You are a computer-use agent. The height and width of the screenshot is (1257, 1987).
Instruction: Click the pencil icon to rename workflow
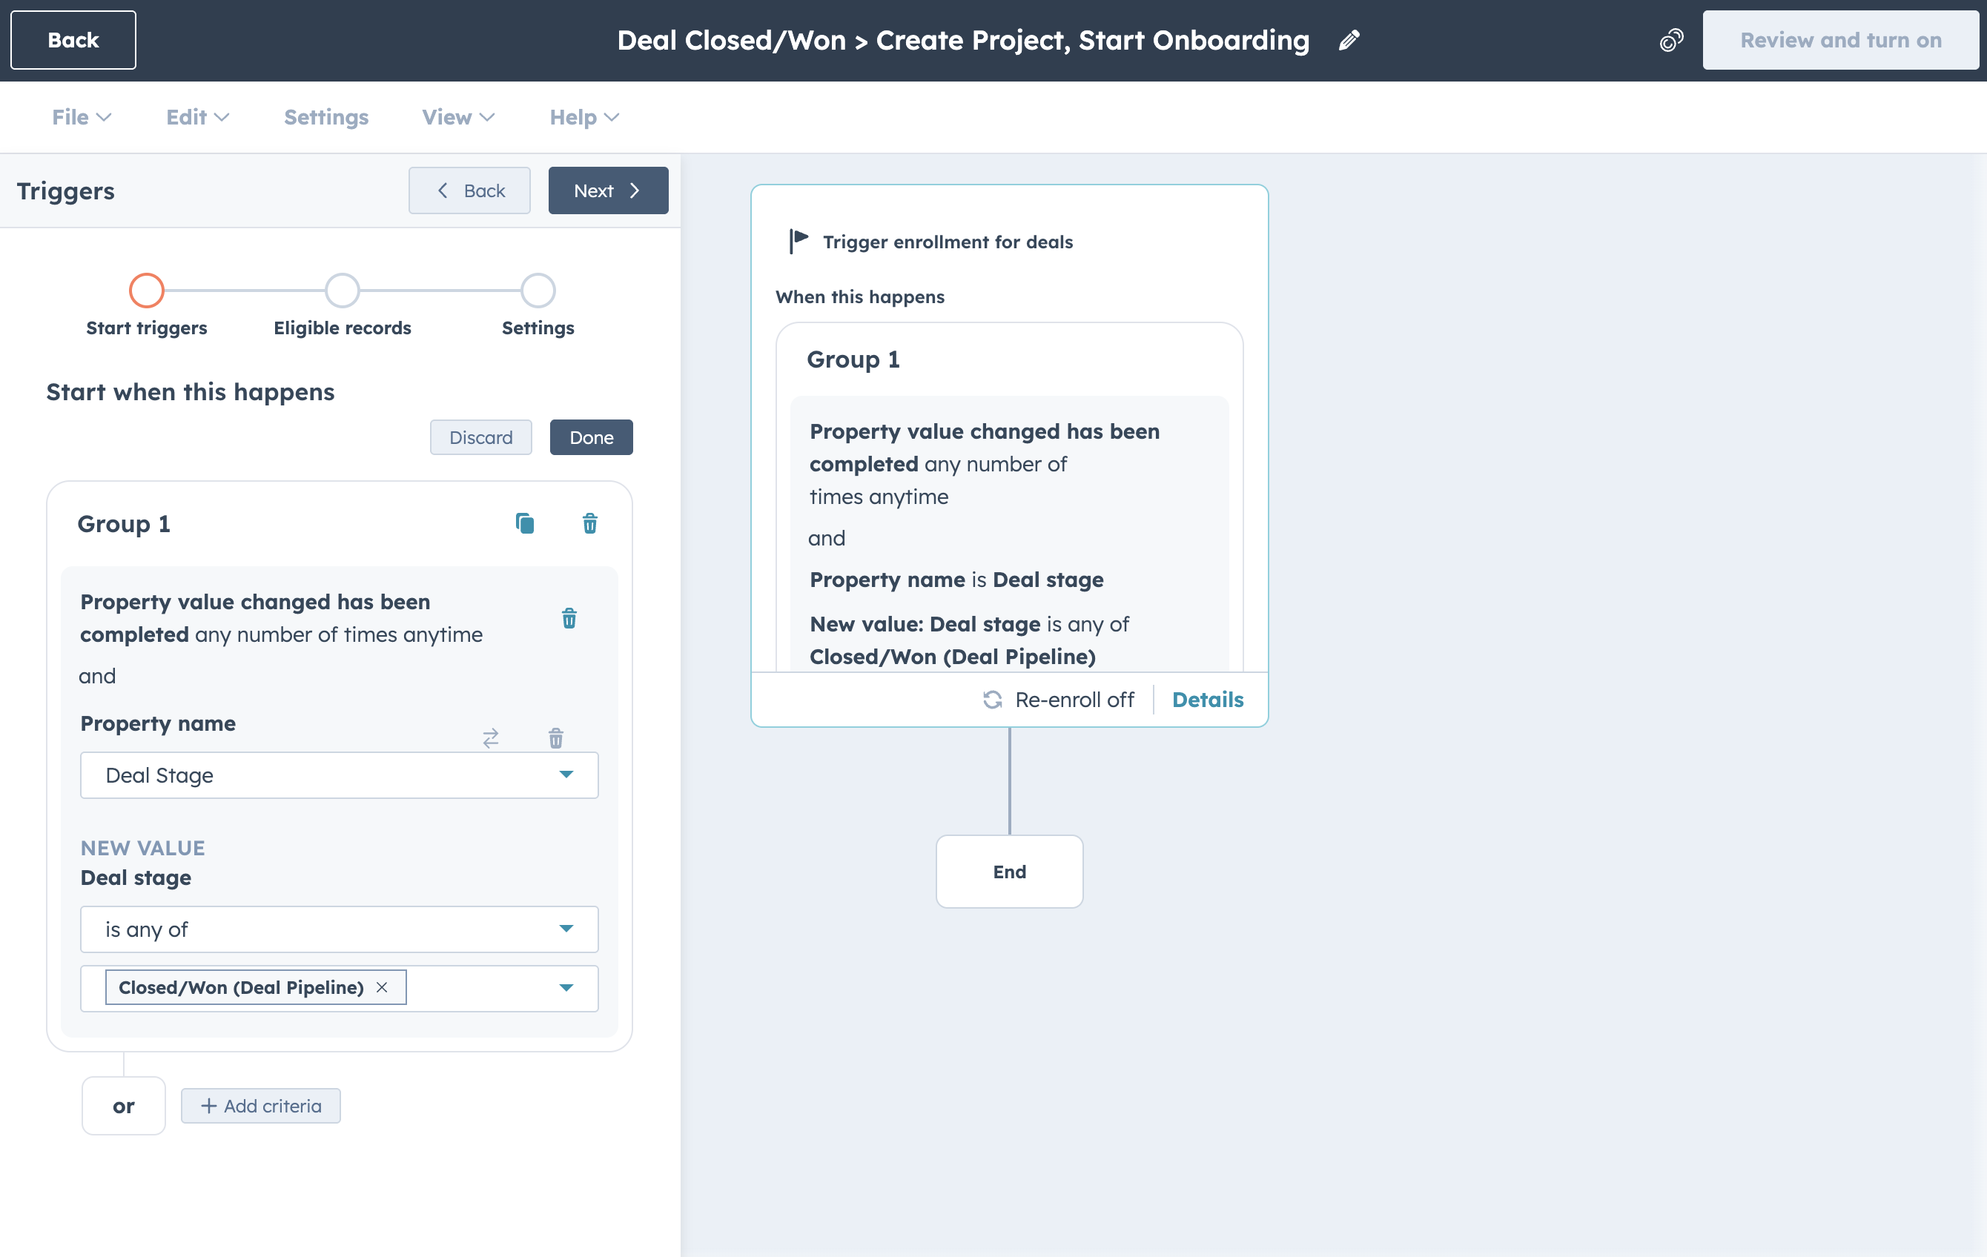1349,41
